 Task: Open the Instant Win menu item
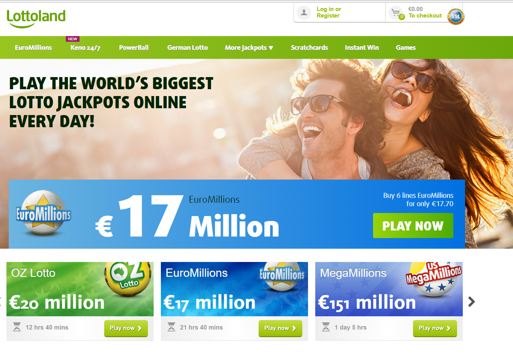coord(362,47)
